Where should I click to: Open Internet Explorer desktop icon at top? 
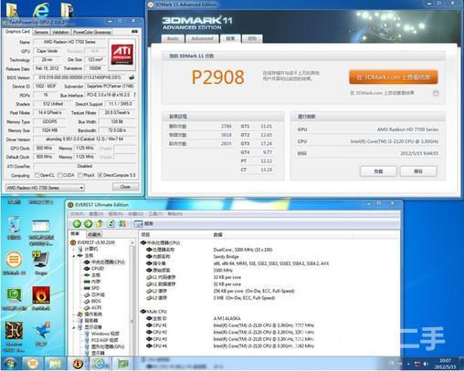pos(41,10)
